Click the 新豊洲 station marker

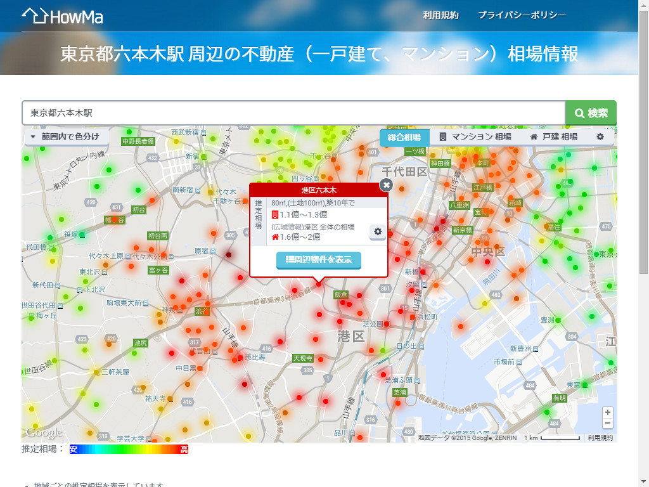(535, 349)
